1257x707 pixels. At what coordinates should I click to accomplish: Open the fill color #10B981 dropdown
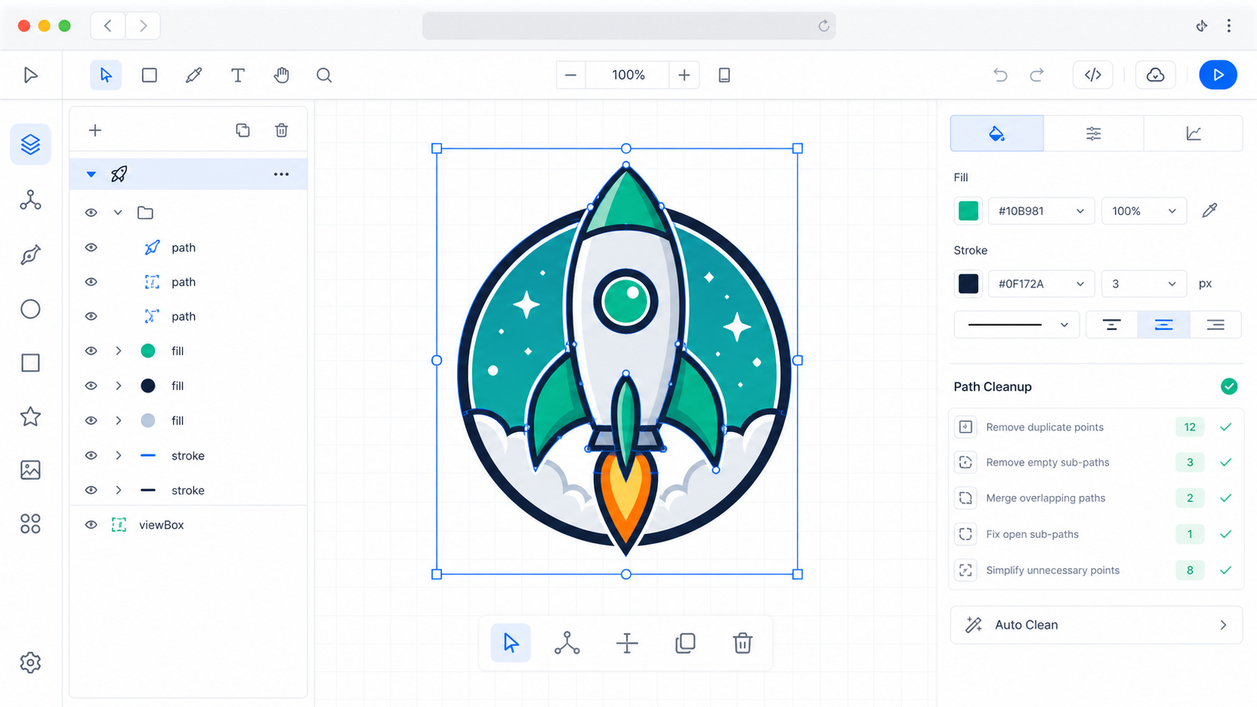coord(1041,211)
